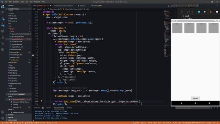Open the Selection menu
Screen dimensions: 220x124
tap(16, 2)
